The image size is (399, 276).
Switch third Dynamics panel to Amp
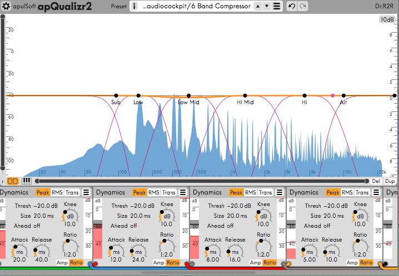256,263
